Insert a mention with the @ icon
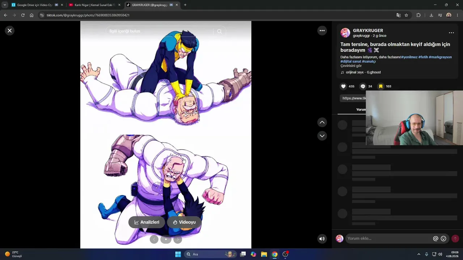 pos(436,239)
